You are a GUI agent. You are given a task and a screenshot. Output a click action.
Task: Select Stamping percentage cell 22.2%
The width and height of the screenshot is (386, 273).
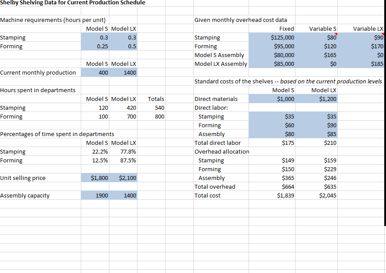point(95,152)
